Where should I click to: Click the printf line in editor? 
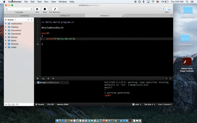click(x=61, y=39)
